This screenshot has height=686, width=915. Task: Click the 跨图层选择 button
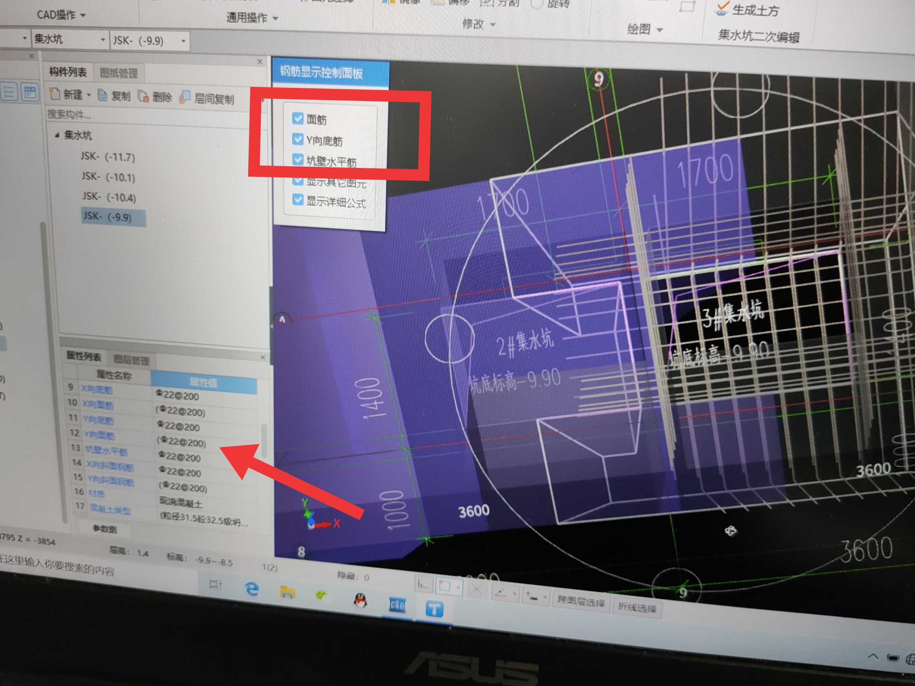pyautogui.click(x=581, y=602)
